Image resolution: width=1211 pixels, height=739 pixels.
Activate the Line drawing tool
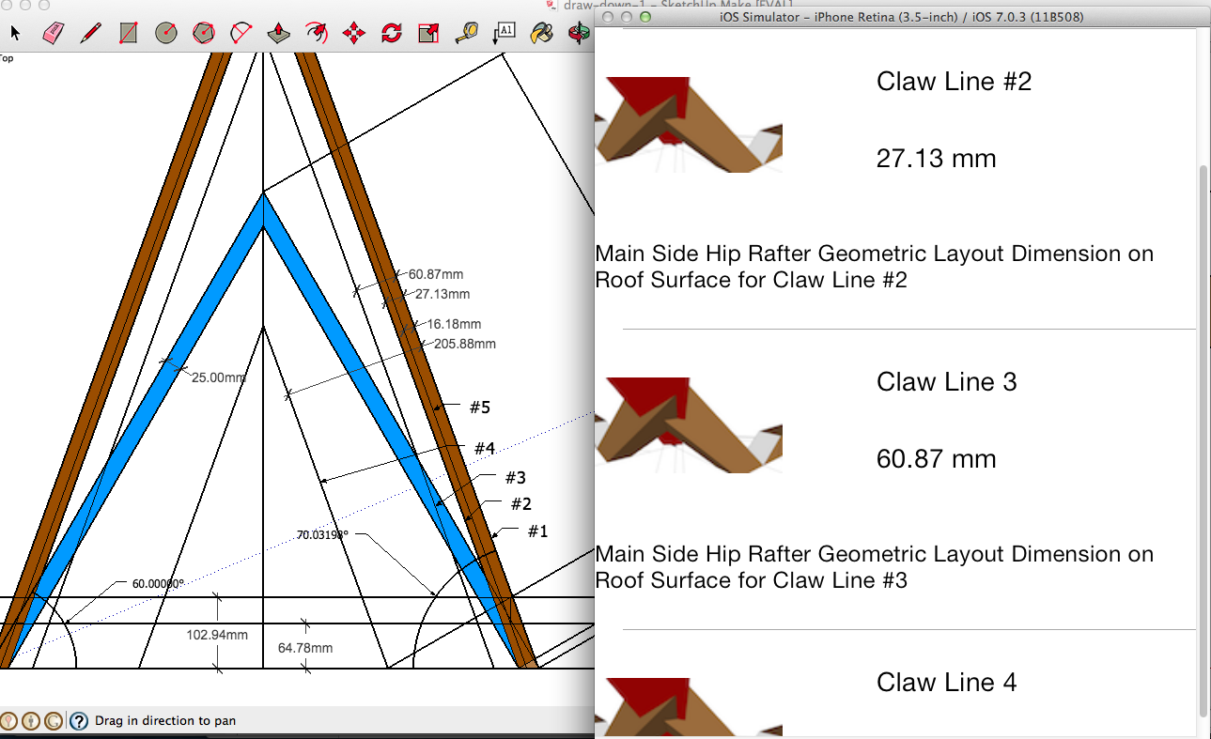pyautogui.click(x=91, y=32)
